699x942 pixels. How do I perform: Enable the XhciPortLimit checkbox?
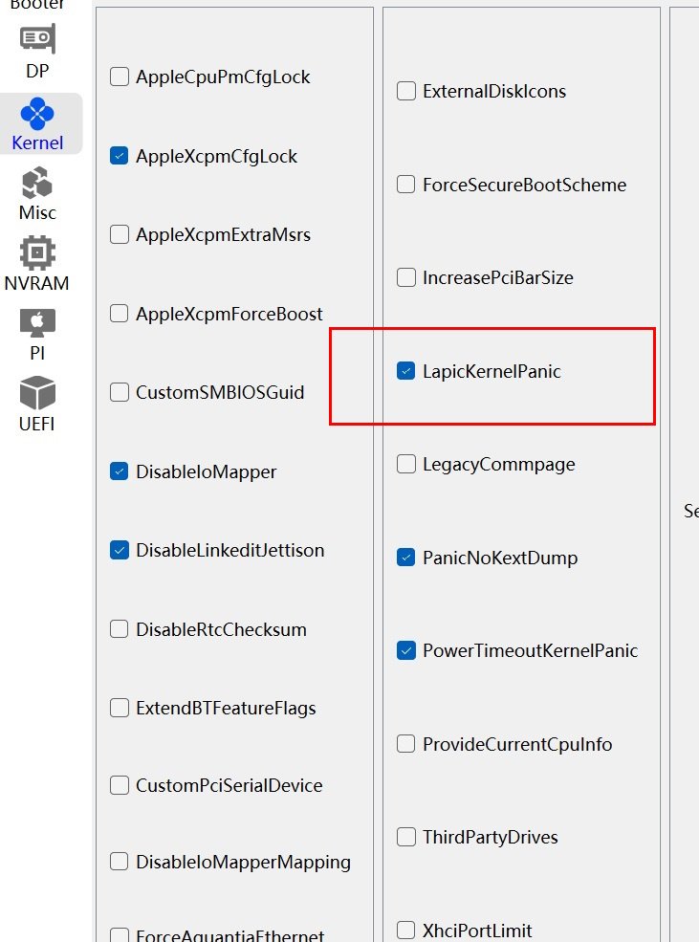point(406,931)
